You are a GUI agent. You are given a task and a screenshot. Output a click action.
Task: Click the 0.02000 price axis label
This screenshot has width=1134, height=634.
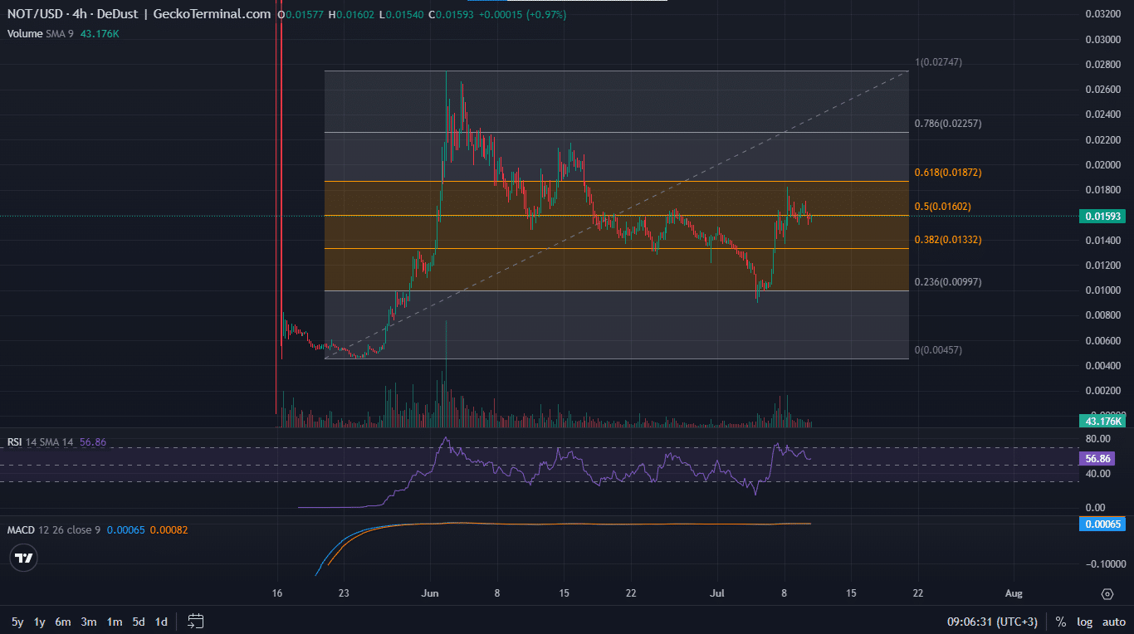1102,164
